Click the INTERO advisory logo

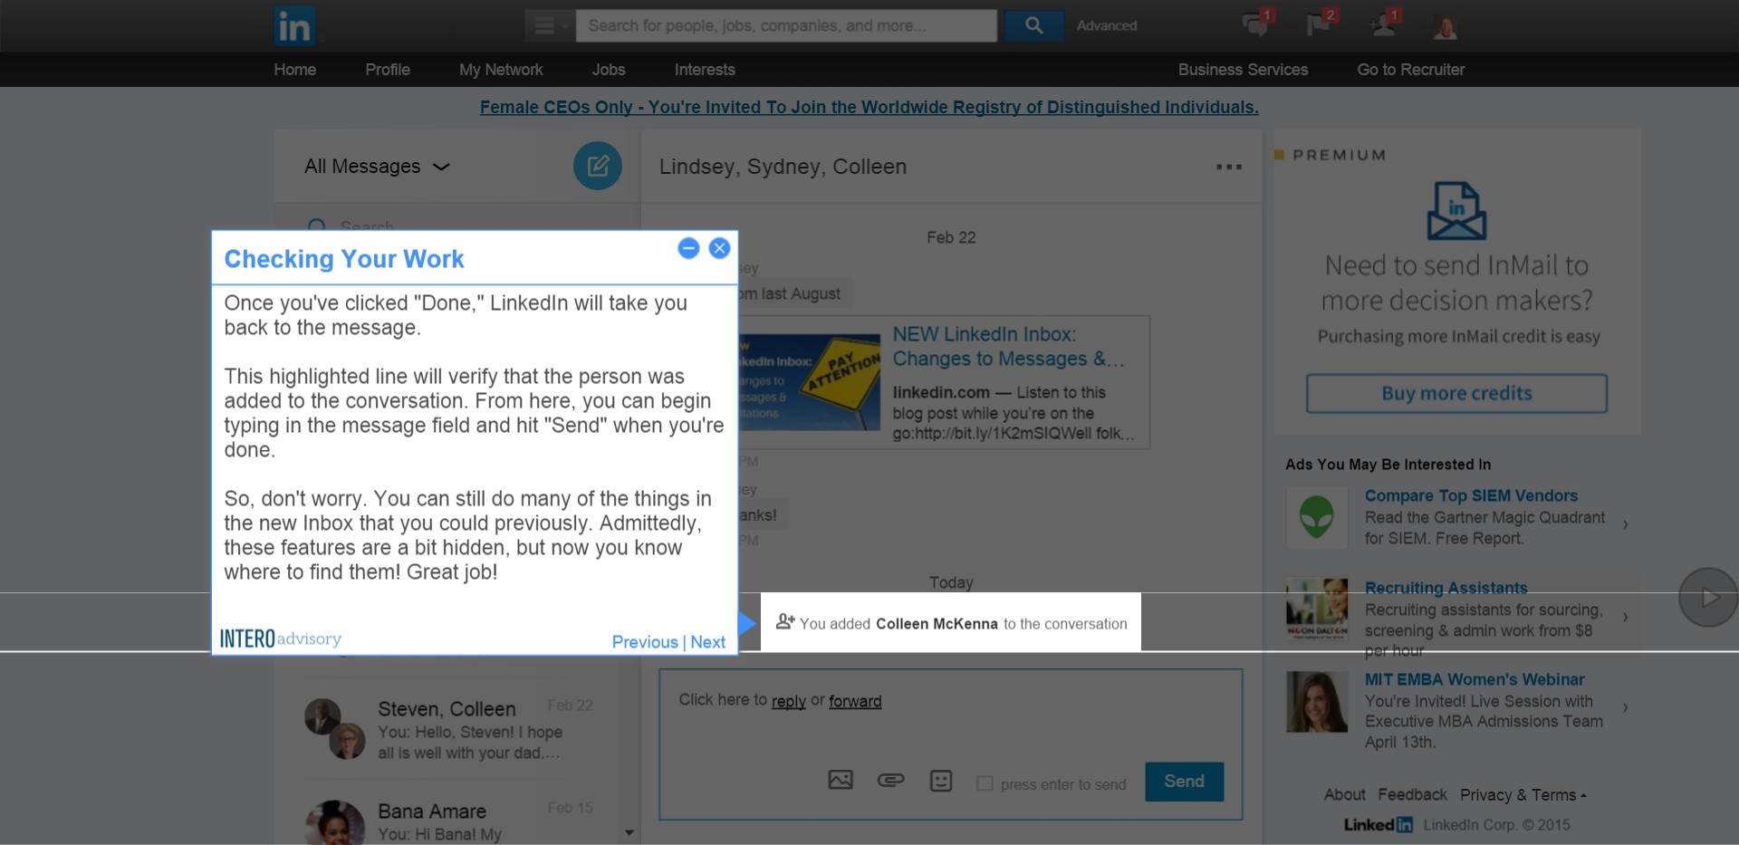coord(281,639)
